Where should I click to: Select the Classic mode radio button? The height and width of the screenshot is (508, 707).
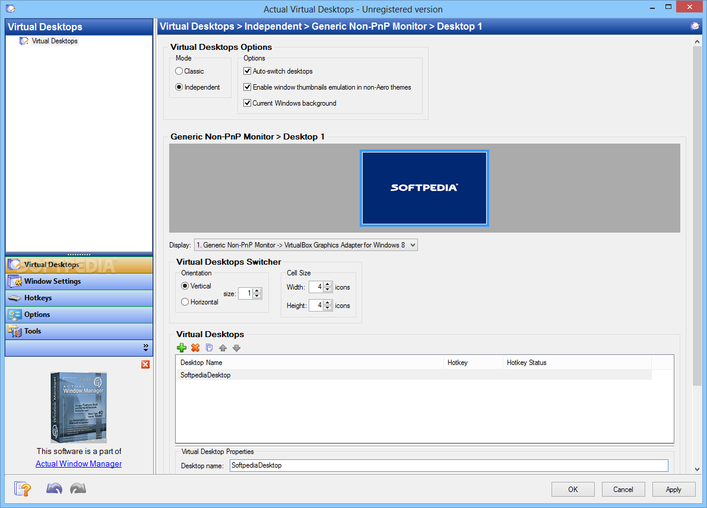point(179,71)
